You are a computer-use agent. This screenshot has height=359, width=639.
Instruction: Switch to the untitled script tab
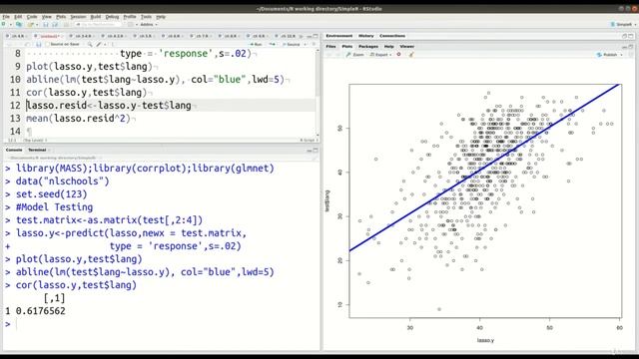pos(48,36)
